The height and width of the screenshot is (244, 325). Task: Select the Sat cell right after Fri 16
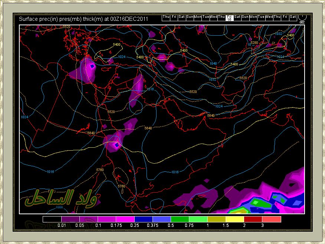pyautogui.click(x=237, y=18)
